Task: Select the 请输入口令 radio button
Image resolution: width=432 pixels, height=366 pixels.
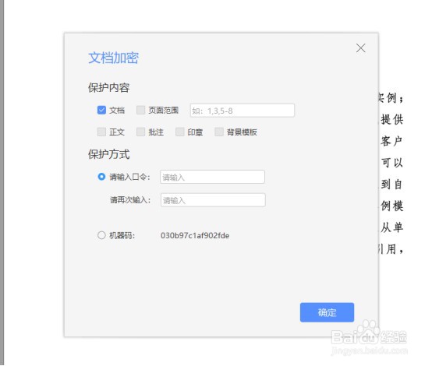Action: (x=101, y=177)
